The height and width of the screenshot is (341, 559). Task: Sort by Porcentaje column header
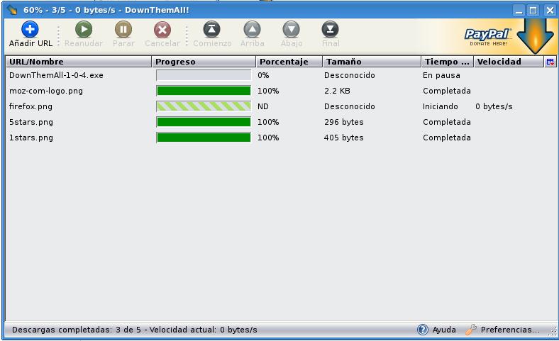pyautogui.click(x=289, y=62)
